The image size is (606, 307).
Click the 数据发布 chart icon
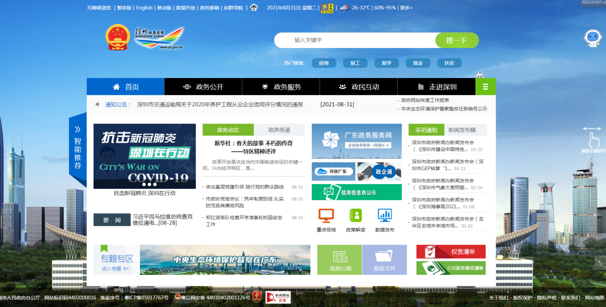tap(385, 216)
